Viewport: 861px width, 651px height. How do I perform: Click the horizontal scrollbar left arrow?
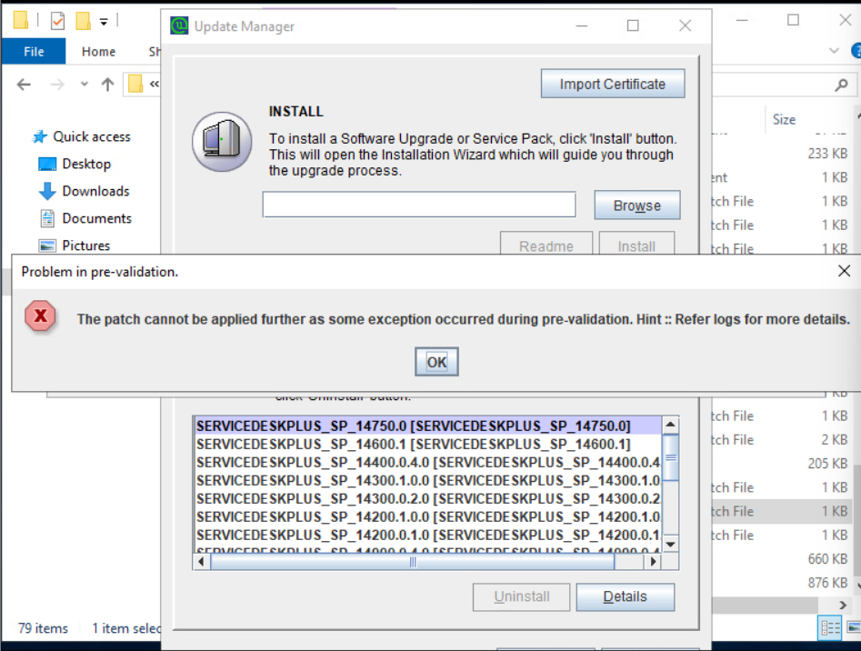(201, 562)
